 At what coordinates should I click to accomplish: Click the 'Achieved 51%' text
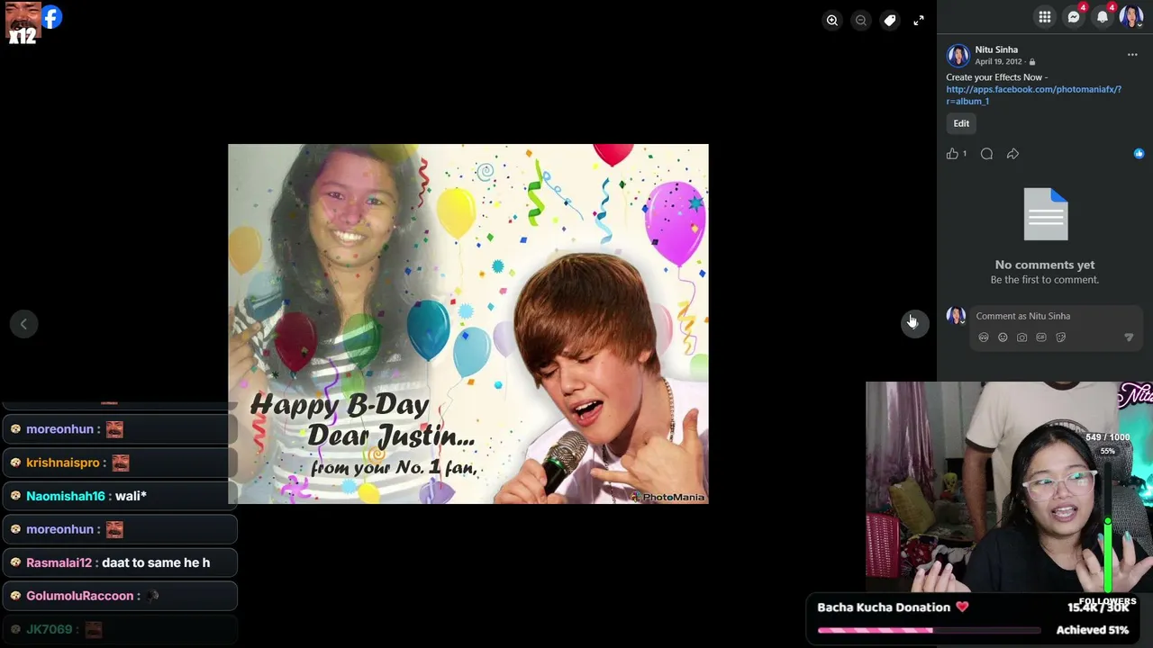pyautogui.click(x=1093, y=630)
